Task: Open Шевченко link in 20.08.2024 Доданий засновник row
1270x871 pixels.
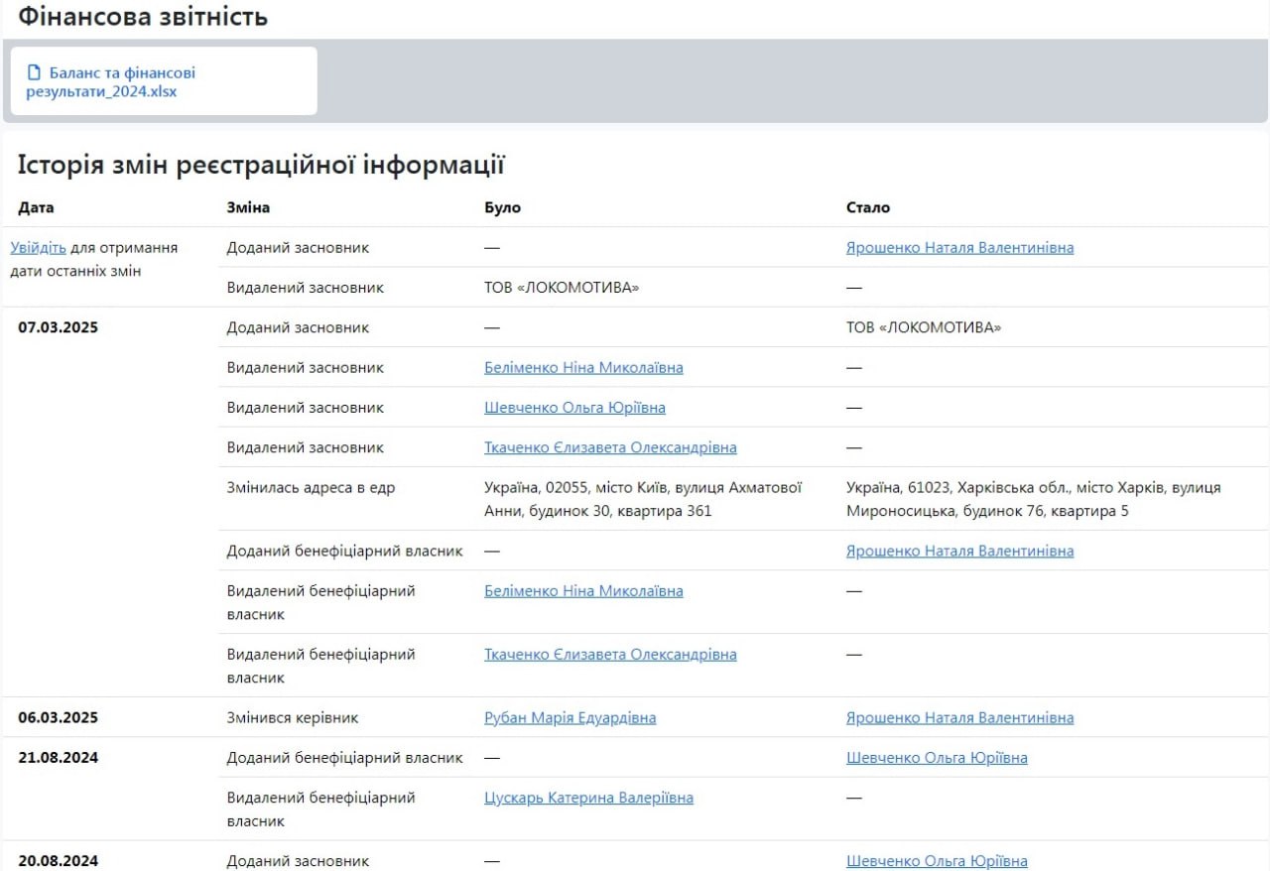Action: click(936, 861)
